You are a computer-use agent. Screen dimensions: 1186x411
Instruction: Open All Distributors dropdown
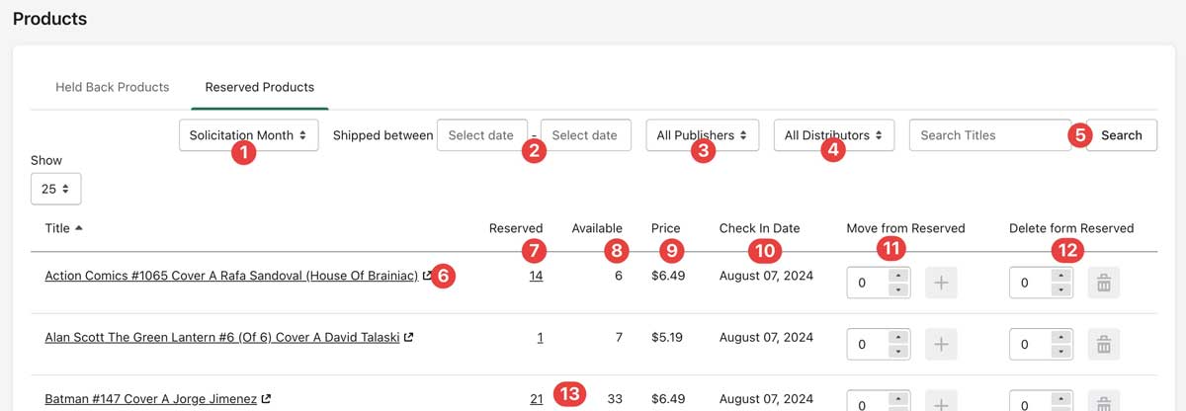(834, 135)
